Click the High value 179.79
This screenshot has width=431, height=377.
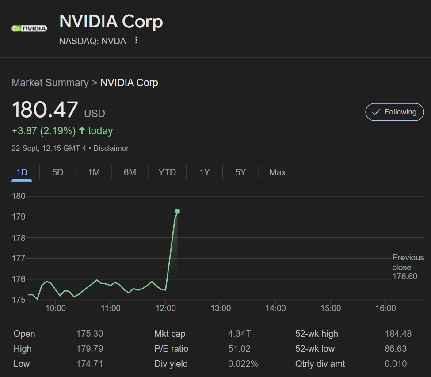tap(90, 349)
